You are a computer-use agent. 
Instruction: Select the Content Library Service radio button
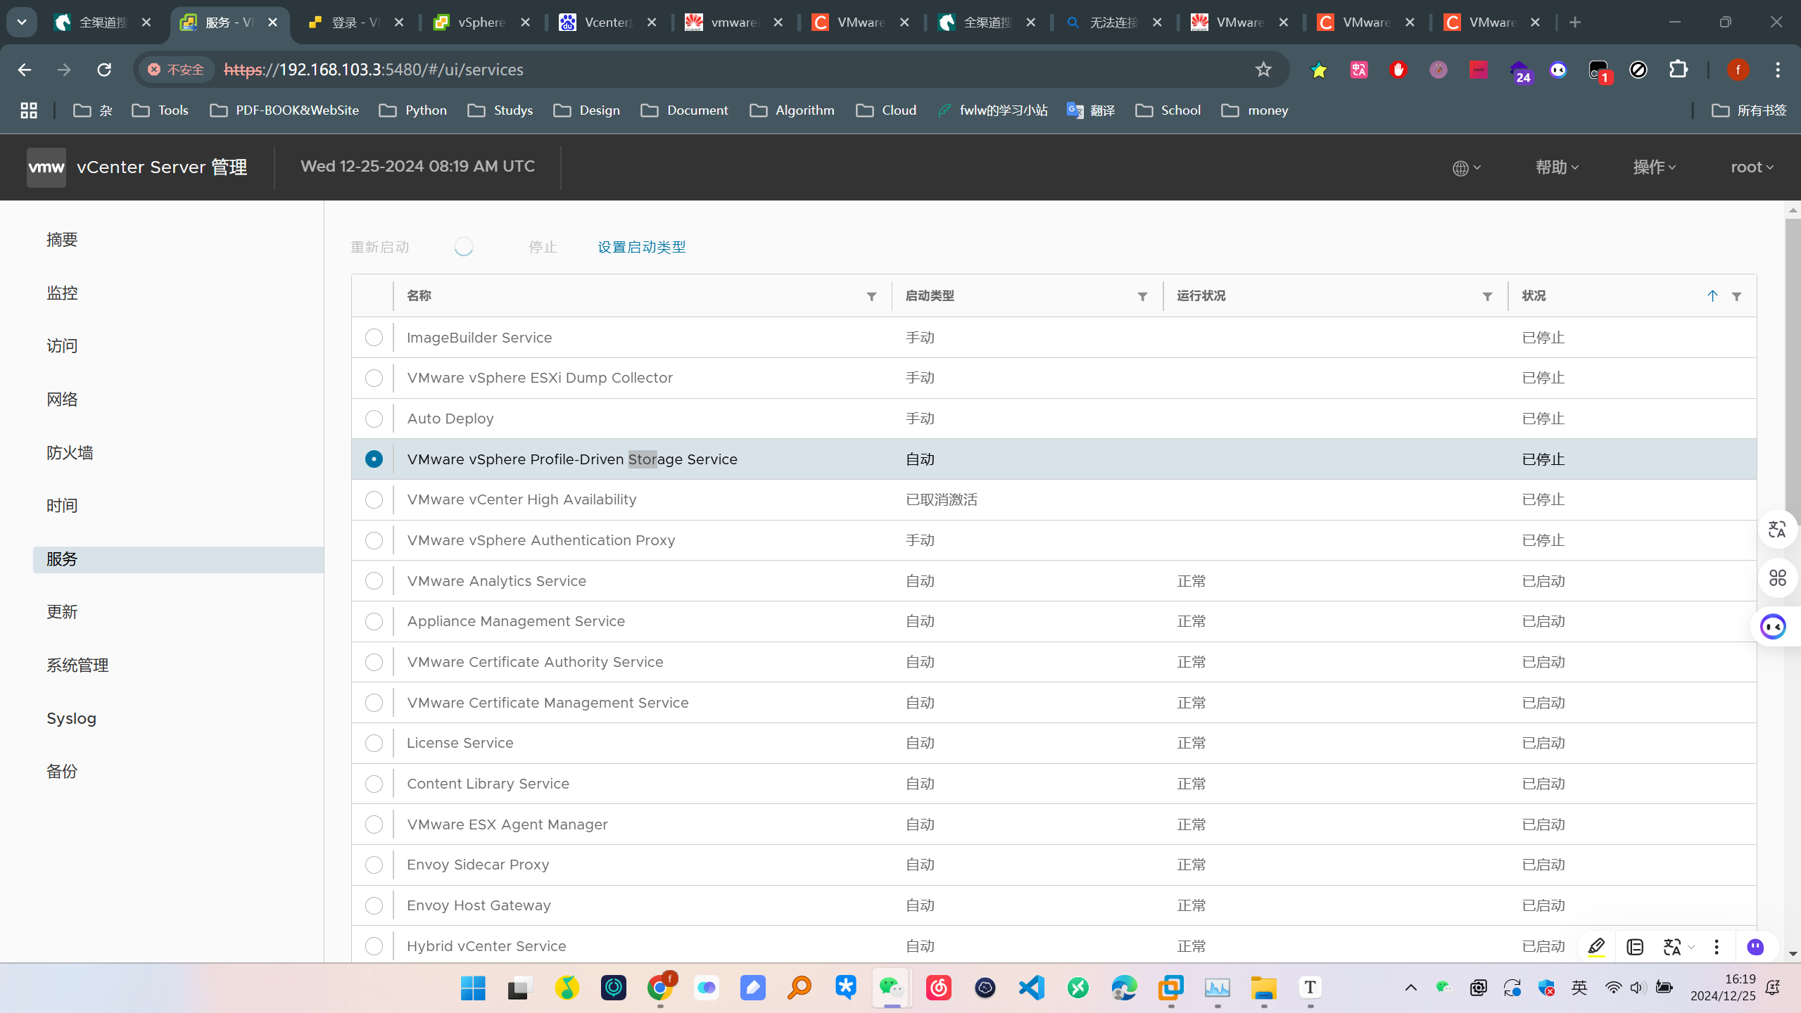tap(374, 784)
